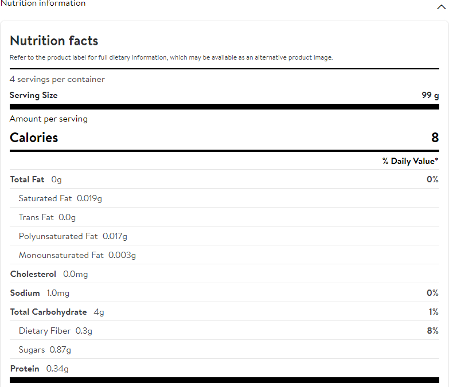The width and height of the screenshot is (449, 387).
Task: Click the Total Fat row label
Action: pyautogui.click(x=27, y=179)
